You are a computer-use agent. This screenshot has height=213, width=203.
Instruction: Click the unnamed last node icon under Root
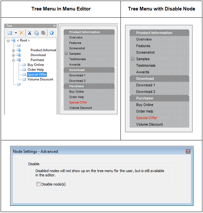click(x=19, y=84)
